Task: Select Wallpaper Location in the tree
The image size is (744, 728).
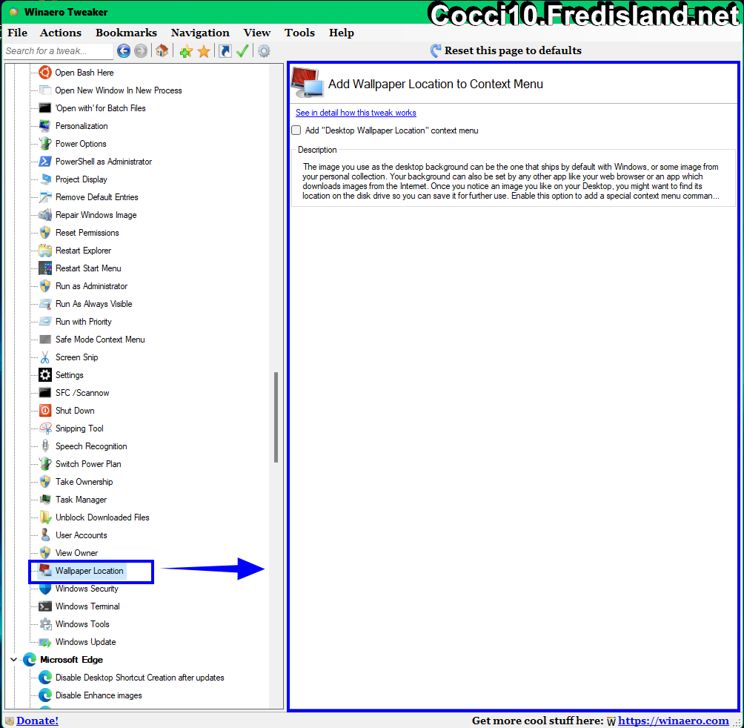Action: (89, 571)
